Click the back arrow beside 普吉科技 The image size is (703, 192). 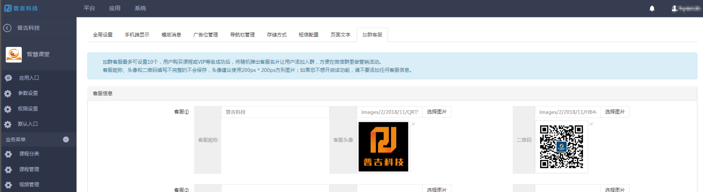7,28
